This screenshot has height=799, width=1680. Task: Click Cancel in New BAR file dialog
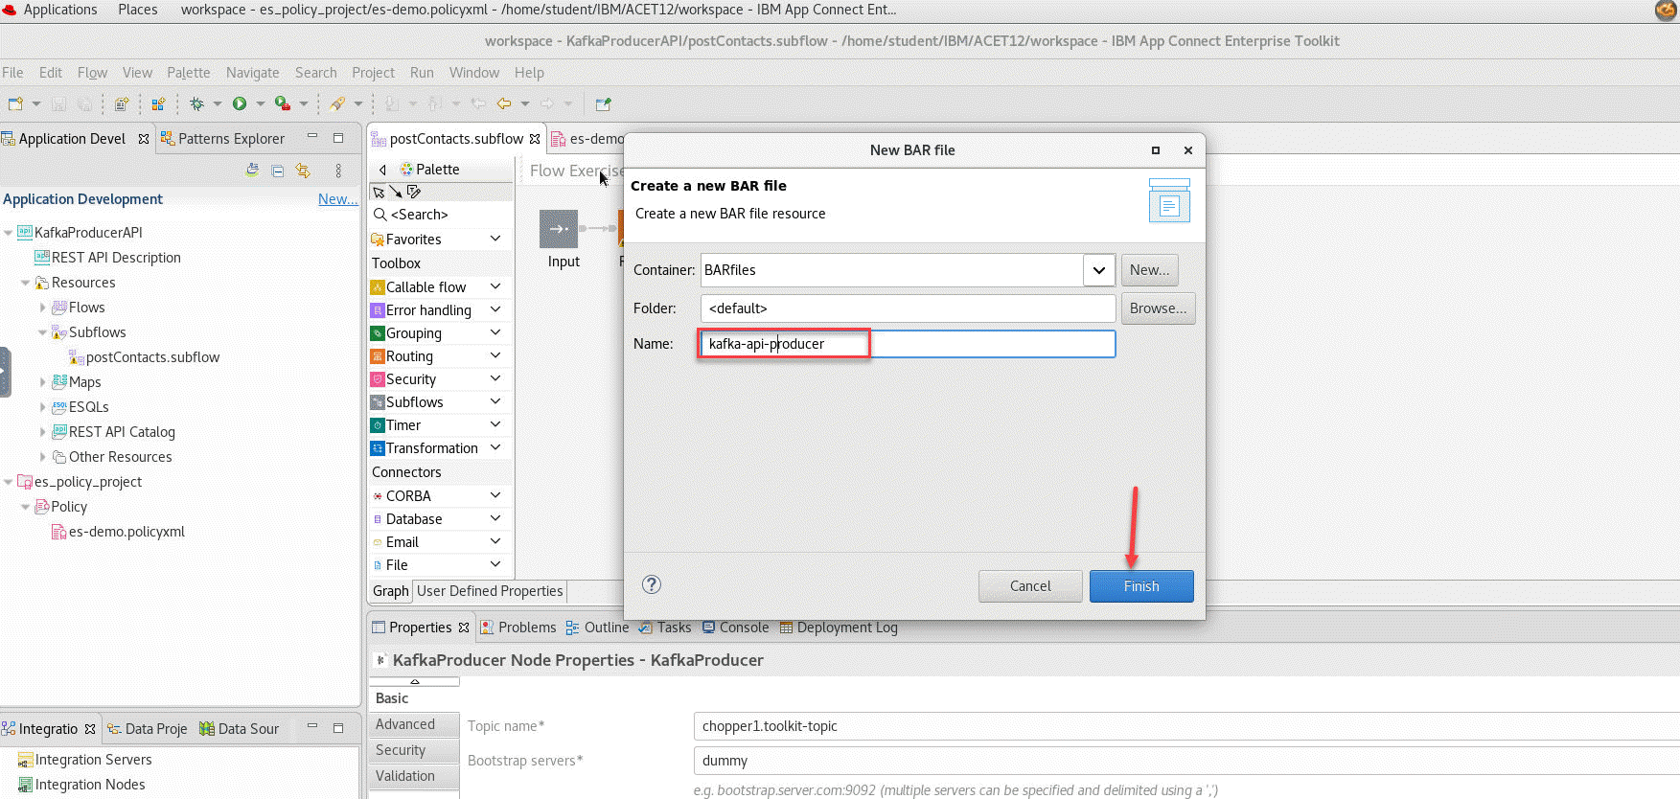(1030, 586)
